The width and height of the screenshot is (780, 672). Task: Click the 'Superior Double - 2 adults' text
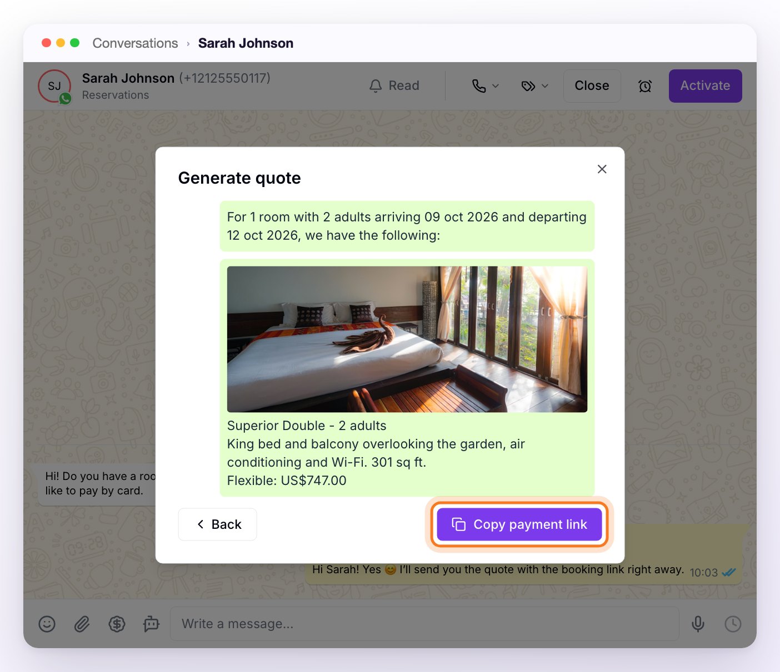307,426
